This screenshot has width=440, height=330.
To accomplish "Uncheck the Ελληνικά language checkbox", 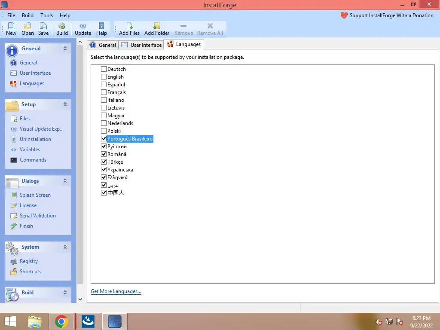I will click(104, 177).
